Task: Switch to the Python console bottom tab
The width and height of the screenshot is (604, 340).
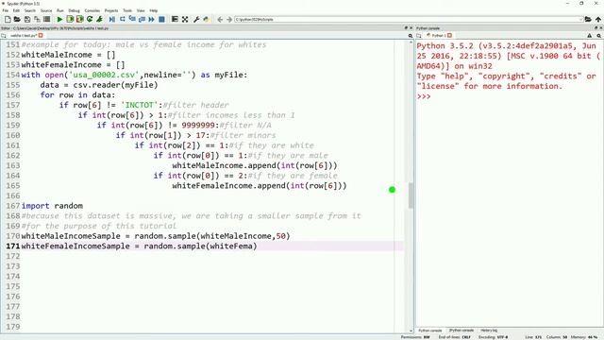Action: pyautogui.click(x=430, y=331)
